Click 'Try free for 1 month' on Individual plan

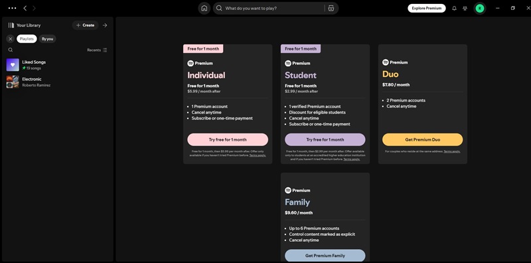pos(228,139)
